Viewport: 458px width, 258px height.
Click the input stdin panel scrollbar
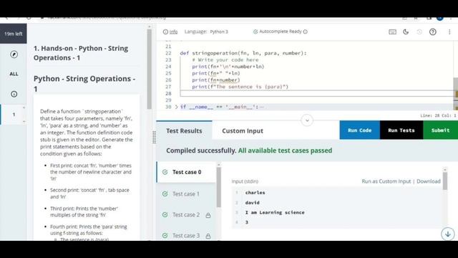click(445, 181)
